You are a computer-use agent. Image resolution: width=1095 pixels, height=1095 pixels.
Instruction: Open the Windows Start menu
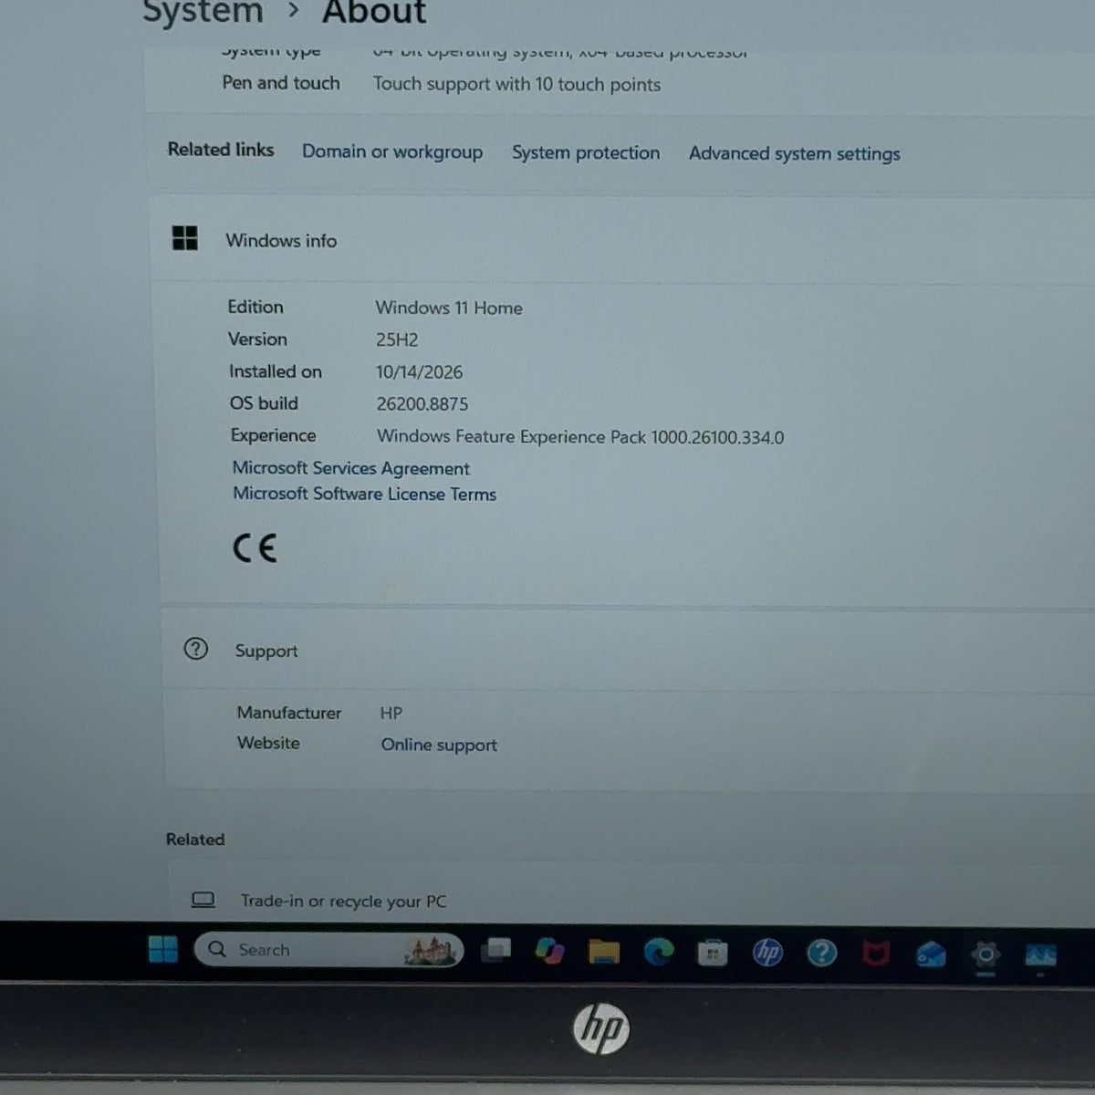pos(163,950)
